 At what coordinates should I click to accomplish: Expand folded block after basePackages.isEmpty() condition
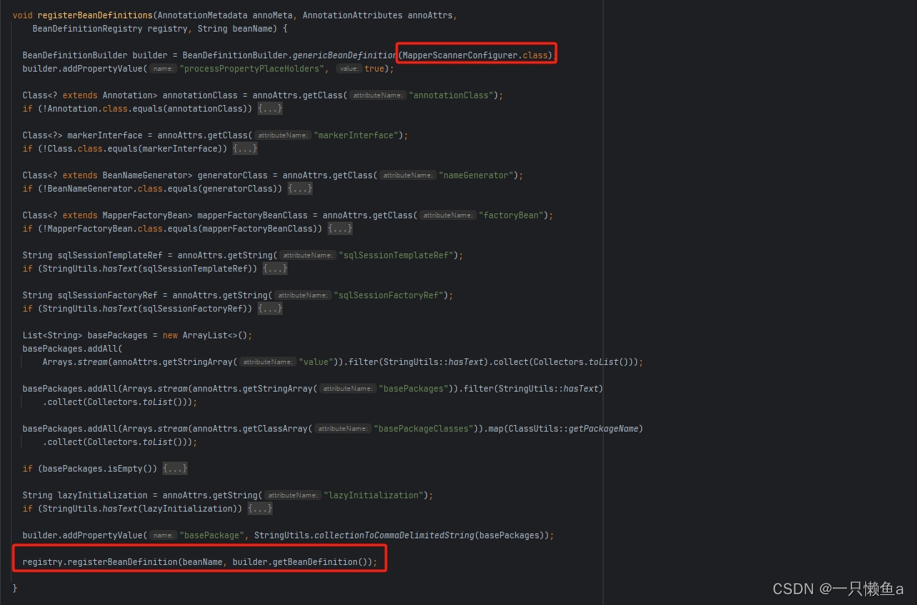click(x=175, y=468)
